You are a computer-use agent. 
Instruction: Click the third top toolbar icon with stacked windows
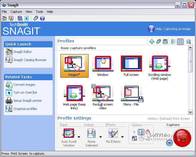pyautogui.click(x=20, y=18)
